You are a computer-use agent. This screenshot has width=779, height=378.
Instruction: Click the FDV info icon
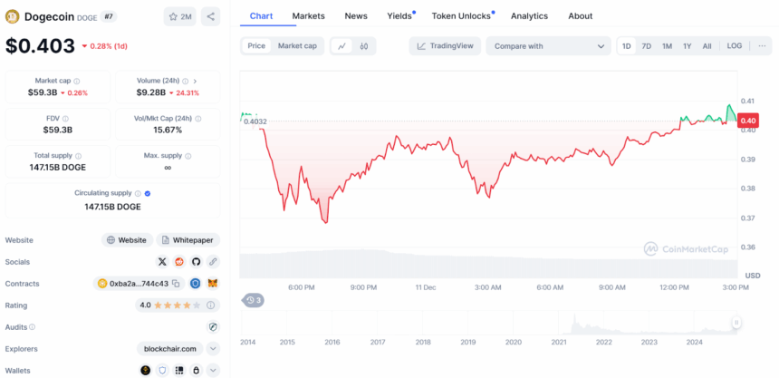(65, 119)
